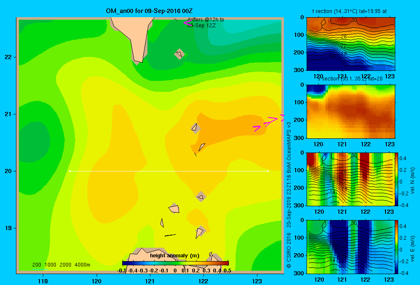The image size is (420, 285).
Task: Click the magenta drifter track arrows near latitude 21
Action: 268,123
